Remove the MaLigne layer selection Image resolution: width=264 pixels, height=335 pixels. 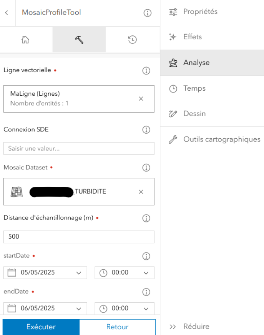(x=141, y=99)
